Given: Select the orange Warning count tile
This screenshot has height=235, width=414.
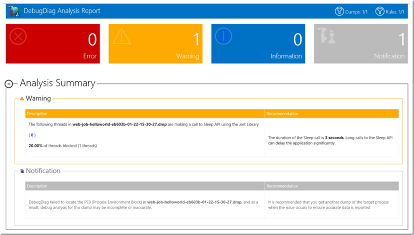Looking at the screenshot, I should pos(156,44).
